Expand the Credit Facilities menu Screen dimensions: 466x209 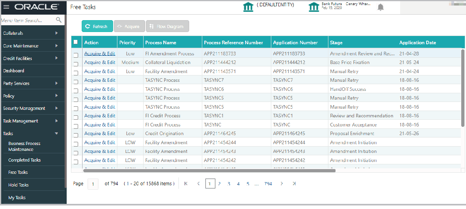coord(32,58)
